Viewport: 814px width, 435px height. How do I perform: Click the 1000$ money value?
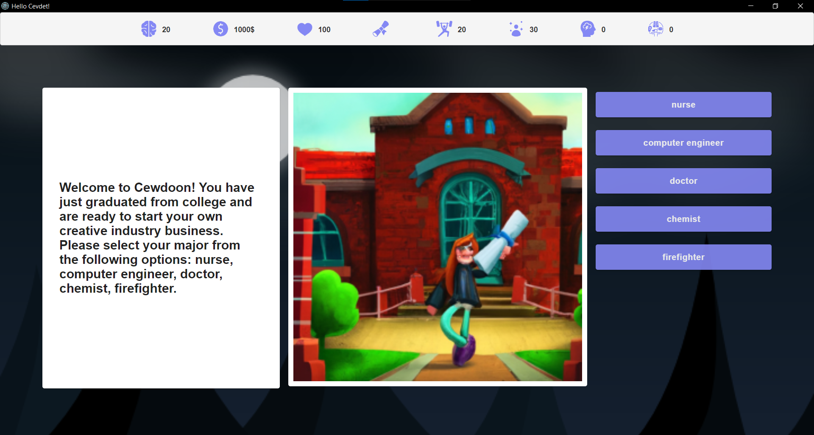244,30
